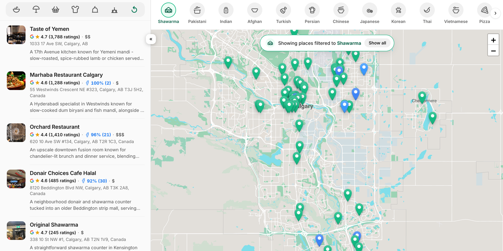Click the green reset arrow icon
Image resolution: width=503 pixels, height=251 pixels.
pos(134,10)
